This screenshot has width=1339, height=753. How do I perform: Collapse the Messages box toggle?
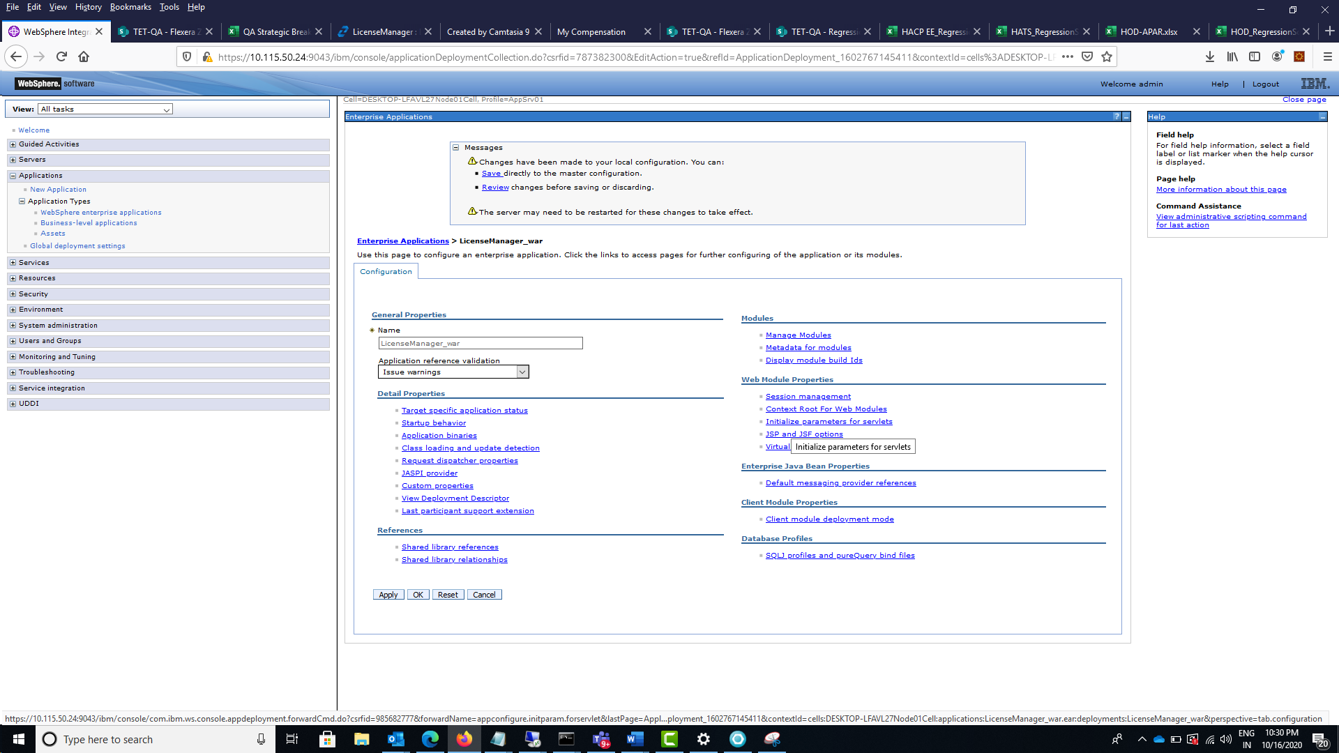click(456, 147)
